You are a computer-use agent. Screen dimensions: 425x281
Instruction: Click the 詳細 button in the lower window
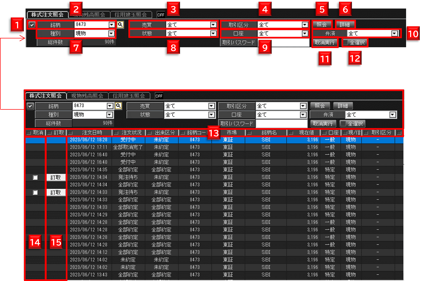tap(343, 106)
